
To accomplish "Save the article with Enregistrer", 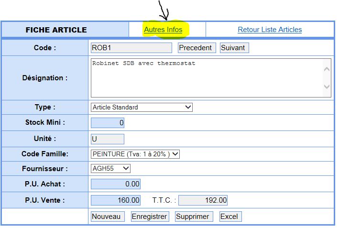I will [x=150, y=217].
